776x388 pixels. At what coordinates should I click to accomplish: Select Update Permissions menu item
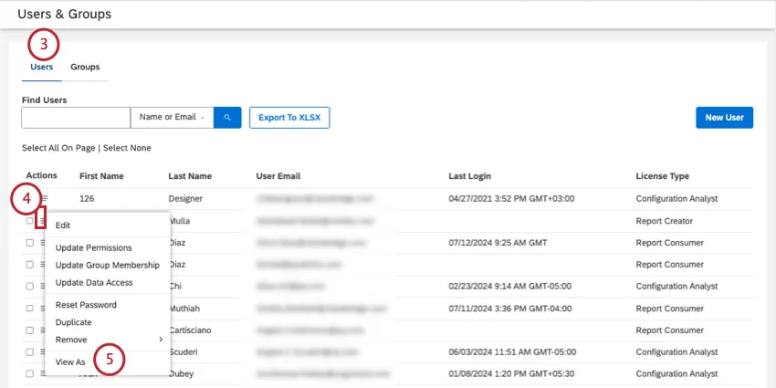(93, 247)
